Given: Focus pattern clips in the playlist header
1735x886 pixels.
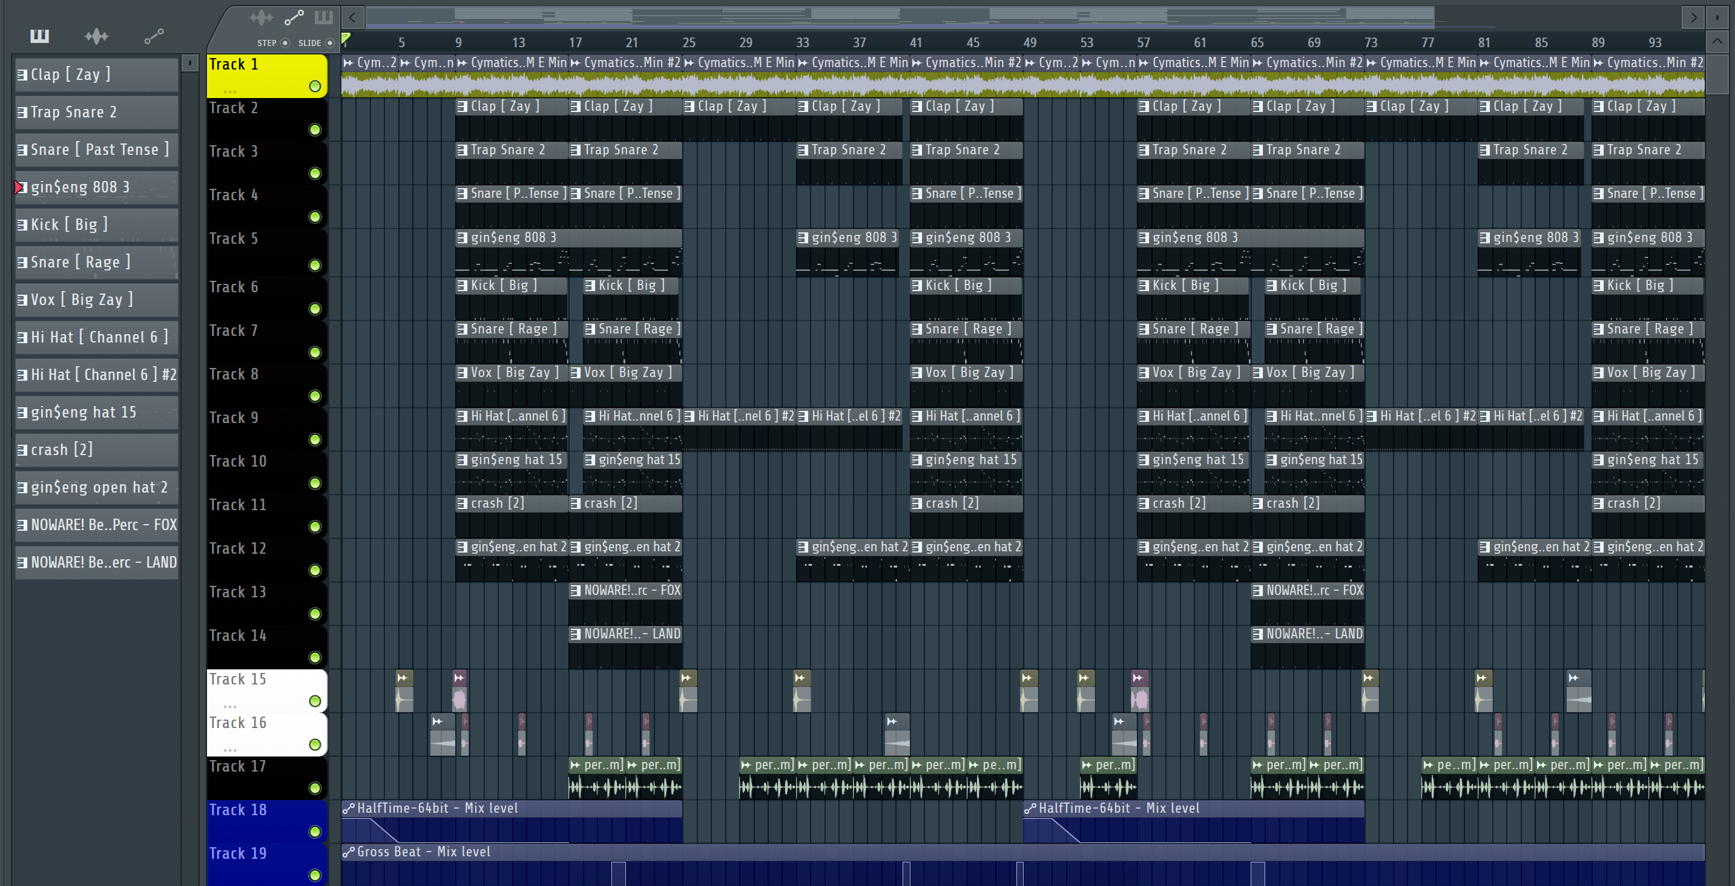Looking at the screenshot, I should pyautogui.click(x=324, y=17).
